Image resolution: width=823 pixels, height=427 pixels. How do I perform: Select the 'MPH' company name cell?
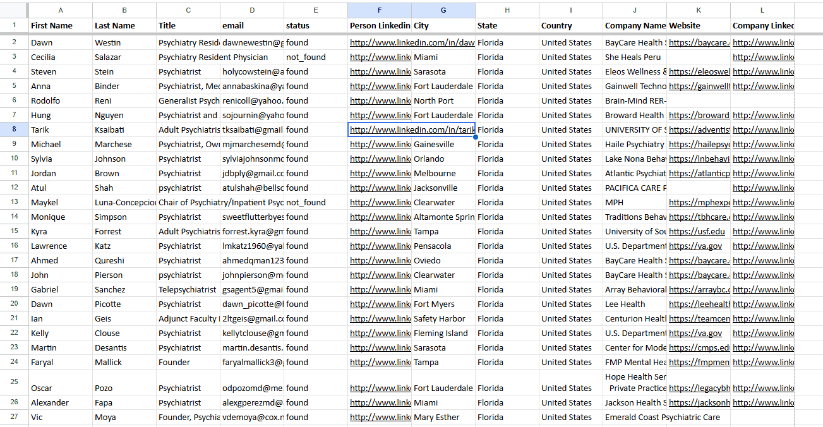pos(635,203)
